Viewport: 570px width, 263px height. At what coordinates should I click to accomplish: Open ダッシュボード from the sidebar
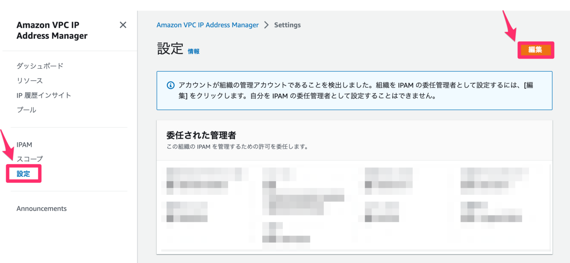tap(40, 66)
